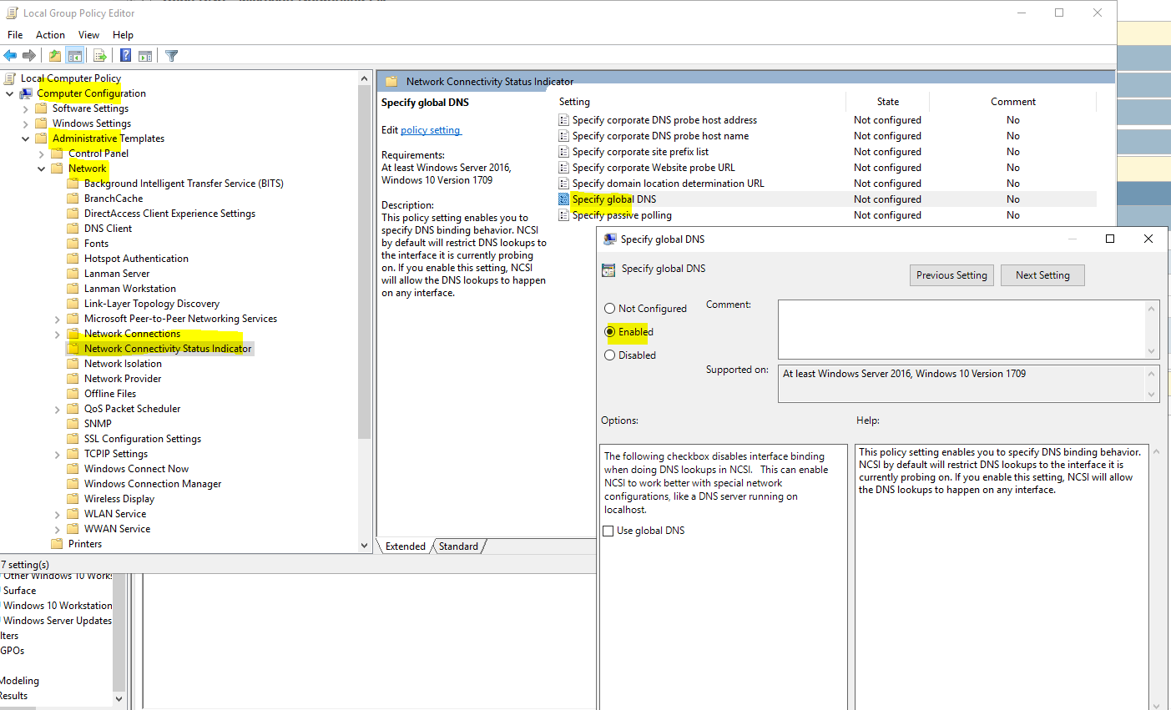Click the Export List toolbar icon
This screenshot has height=710, width=1171.
(x=99, y=56)
